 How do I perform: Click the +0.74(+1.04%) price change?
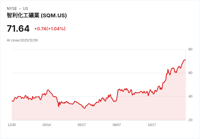[50, 29]
